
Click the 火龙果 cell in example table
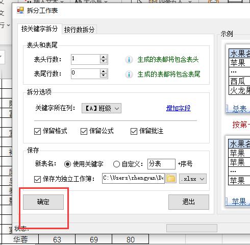pos(240,90)
